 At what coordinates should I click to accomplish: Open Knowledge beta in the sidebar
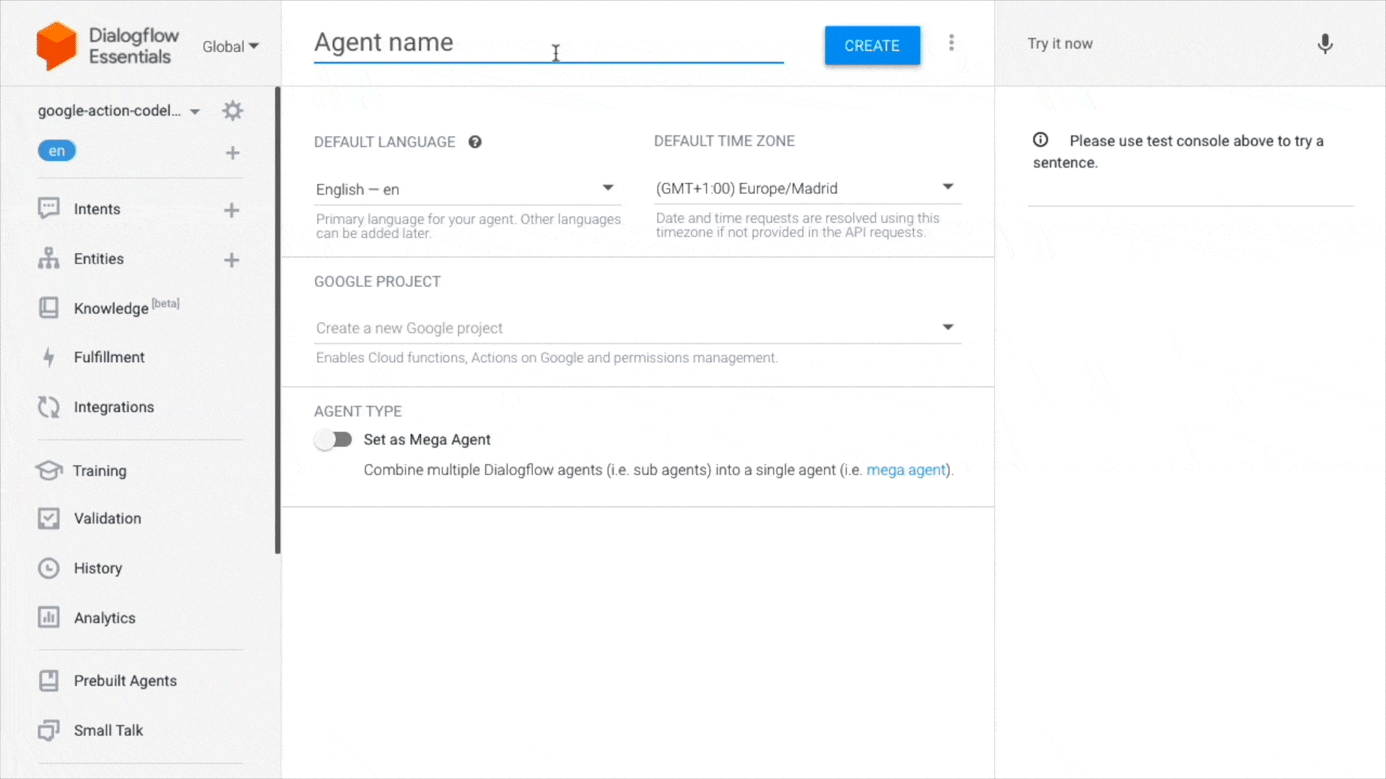coord(126,307)
